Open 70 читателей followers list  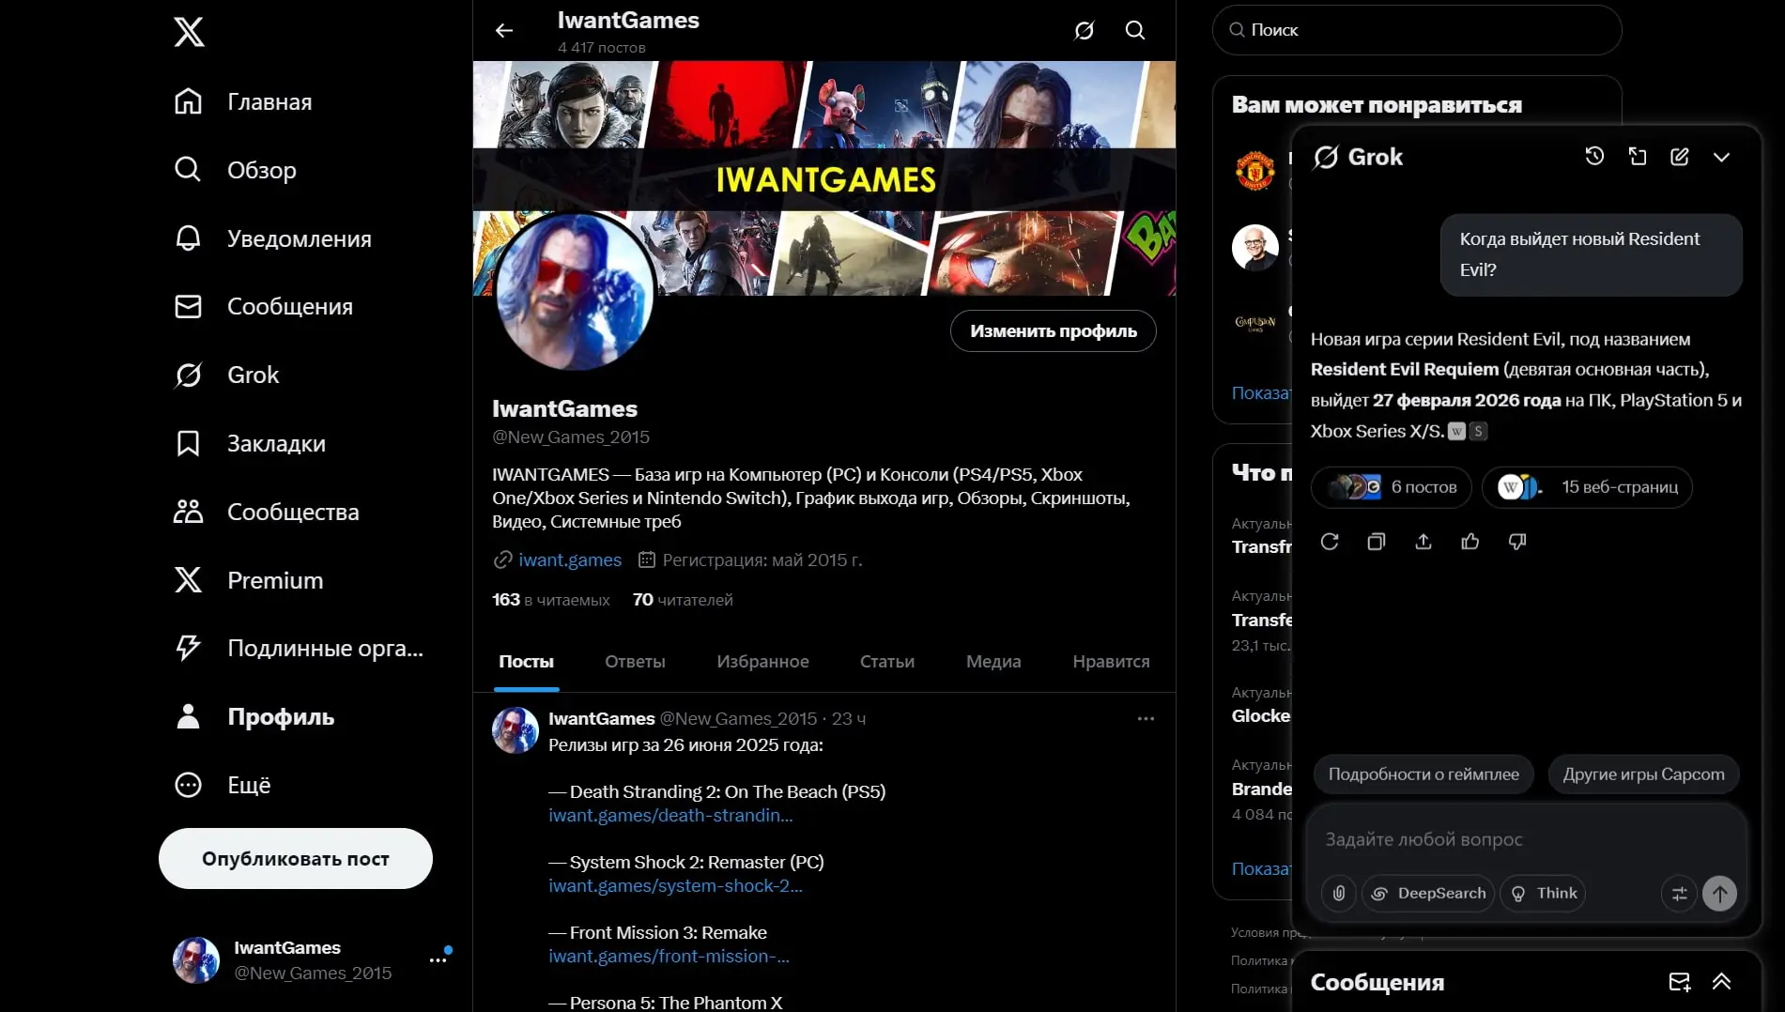coord(683,600)
